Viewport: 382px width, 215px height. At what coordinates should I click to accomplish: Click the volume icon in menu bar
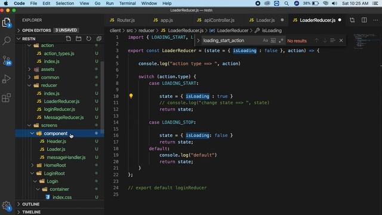pyautogui.click(x=335, y=4)
